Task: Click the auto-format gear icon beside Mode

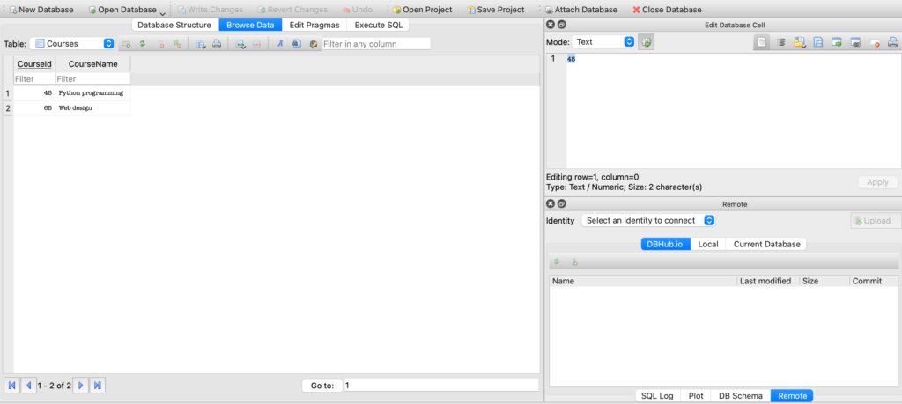Action: [x=647, y=42]
